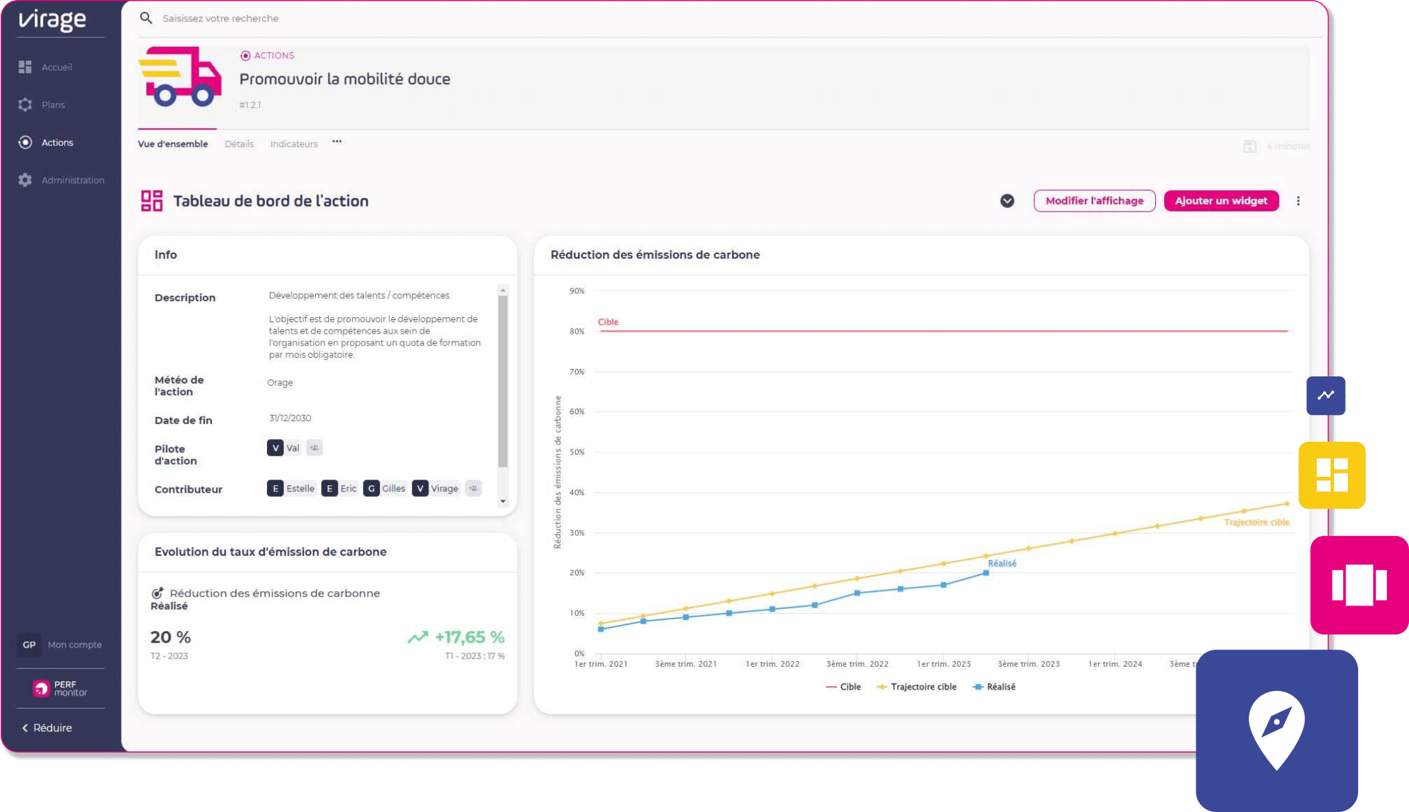Select the Actions navigation icon
Viewport: 1409px width, 812px height.
pos(25,142)
